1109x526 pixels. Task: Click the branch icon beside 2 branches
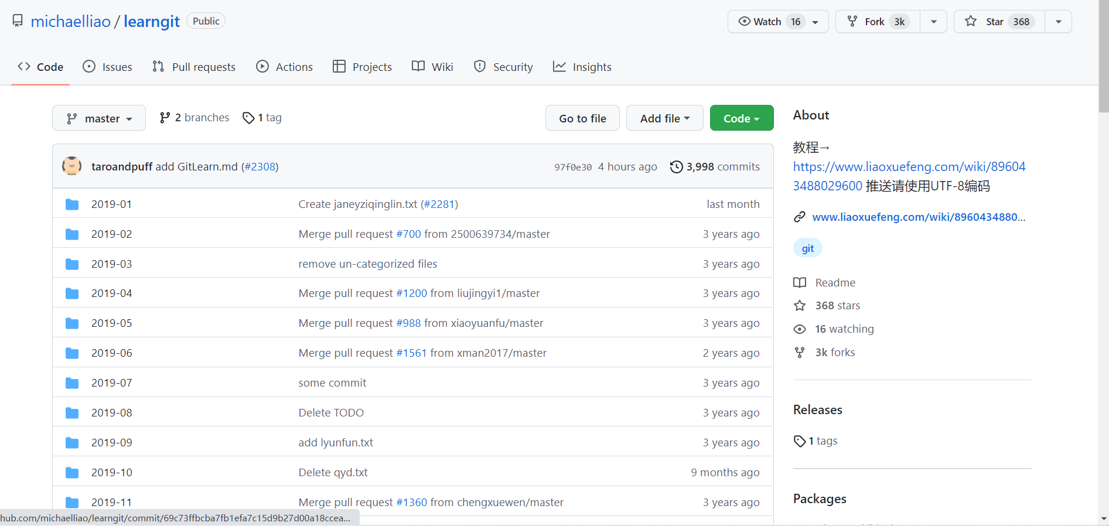point(165,118)
